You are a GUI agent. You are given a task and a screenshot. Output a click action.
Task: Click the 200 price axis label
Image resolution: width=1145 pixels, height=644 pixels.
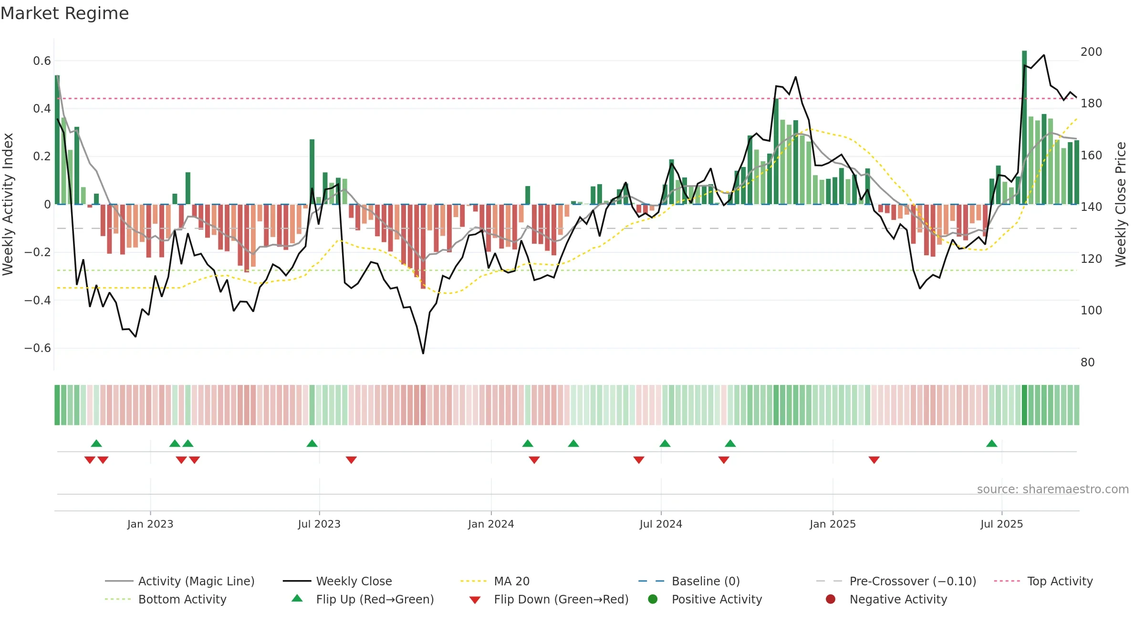pos(1092,52)
